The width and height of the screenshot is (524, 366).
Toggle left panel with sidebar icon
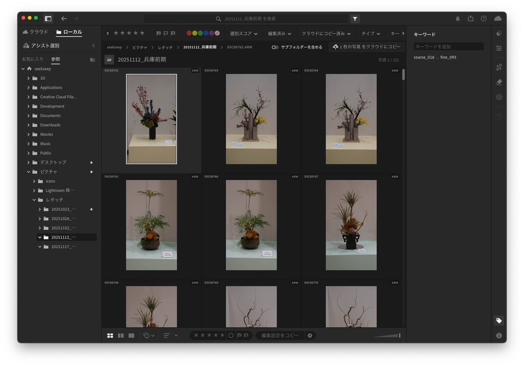point(48,19)
